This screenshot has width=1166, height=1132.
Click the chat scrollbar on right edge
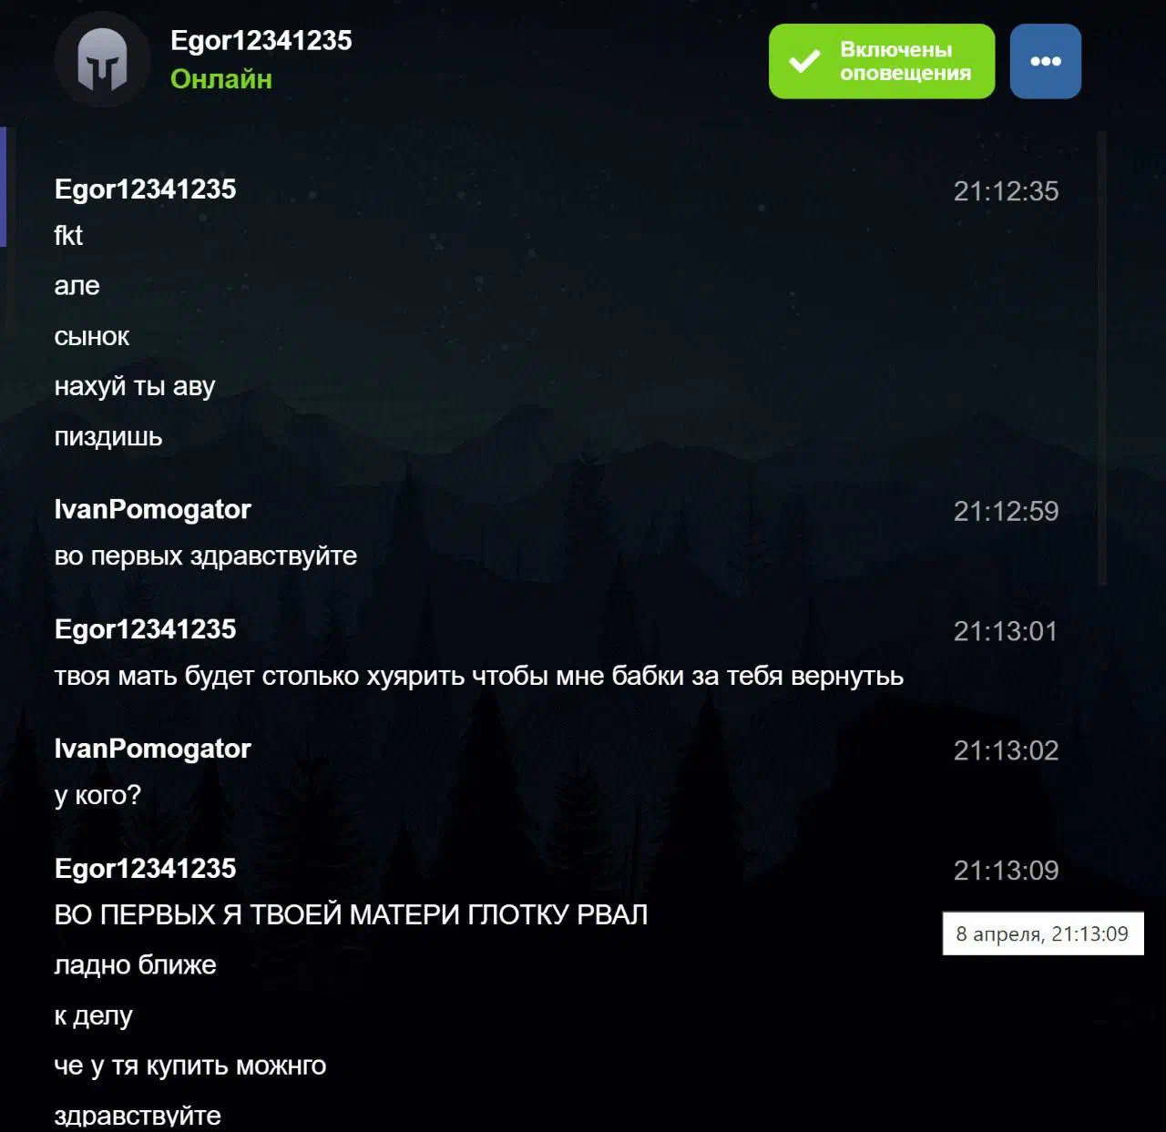click(x=1102, y=359)
